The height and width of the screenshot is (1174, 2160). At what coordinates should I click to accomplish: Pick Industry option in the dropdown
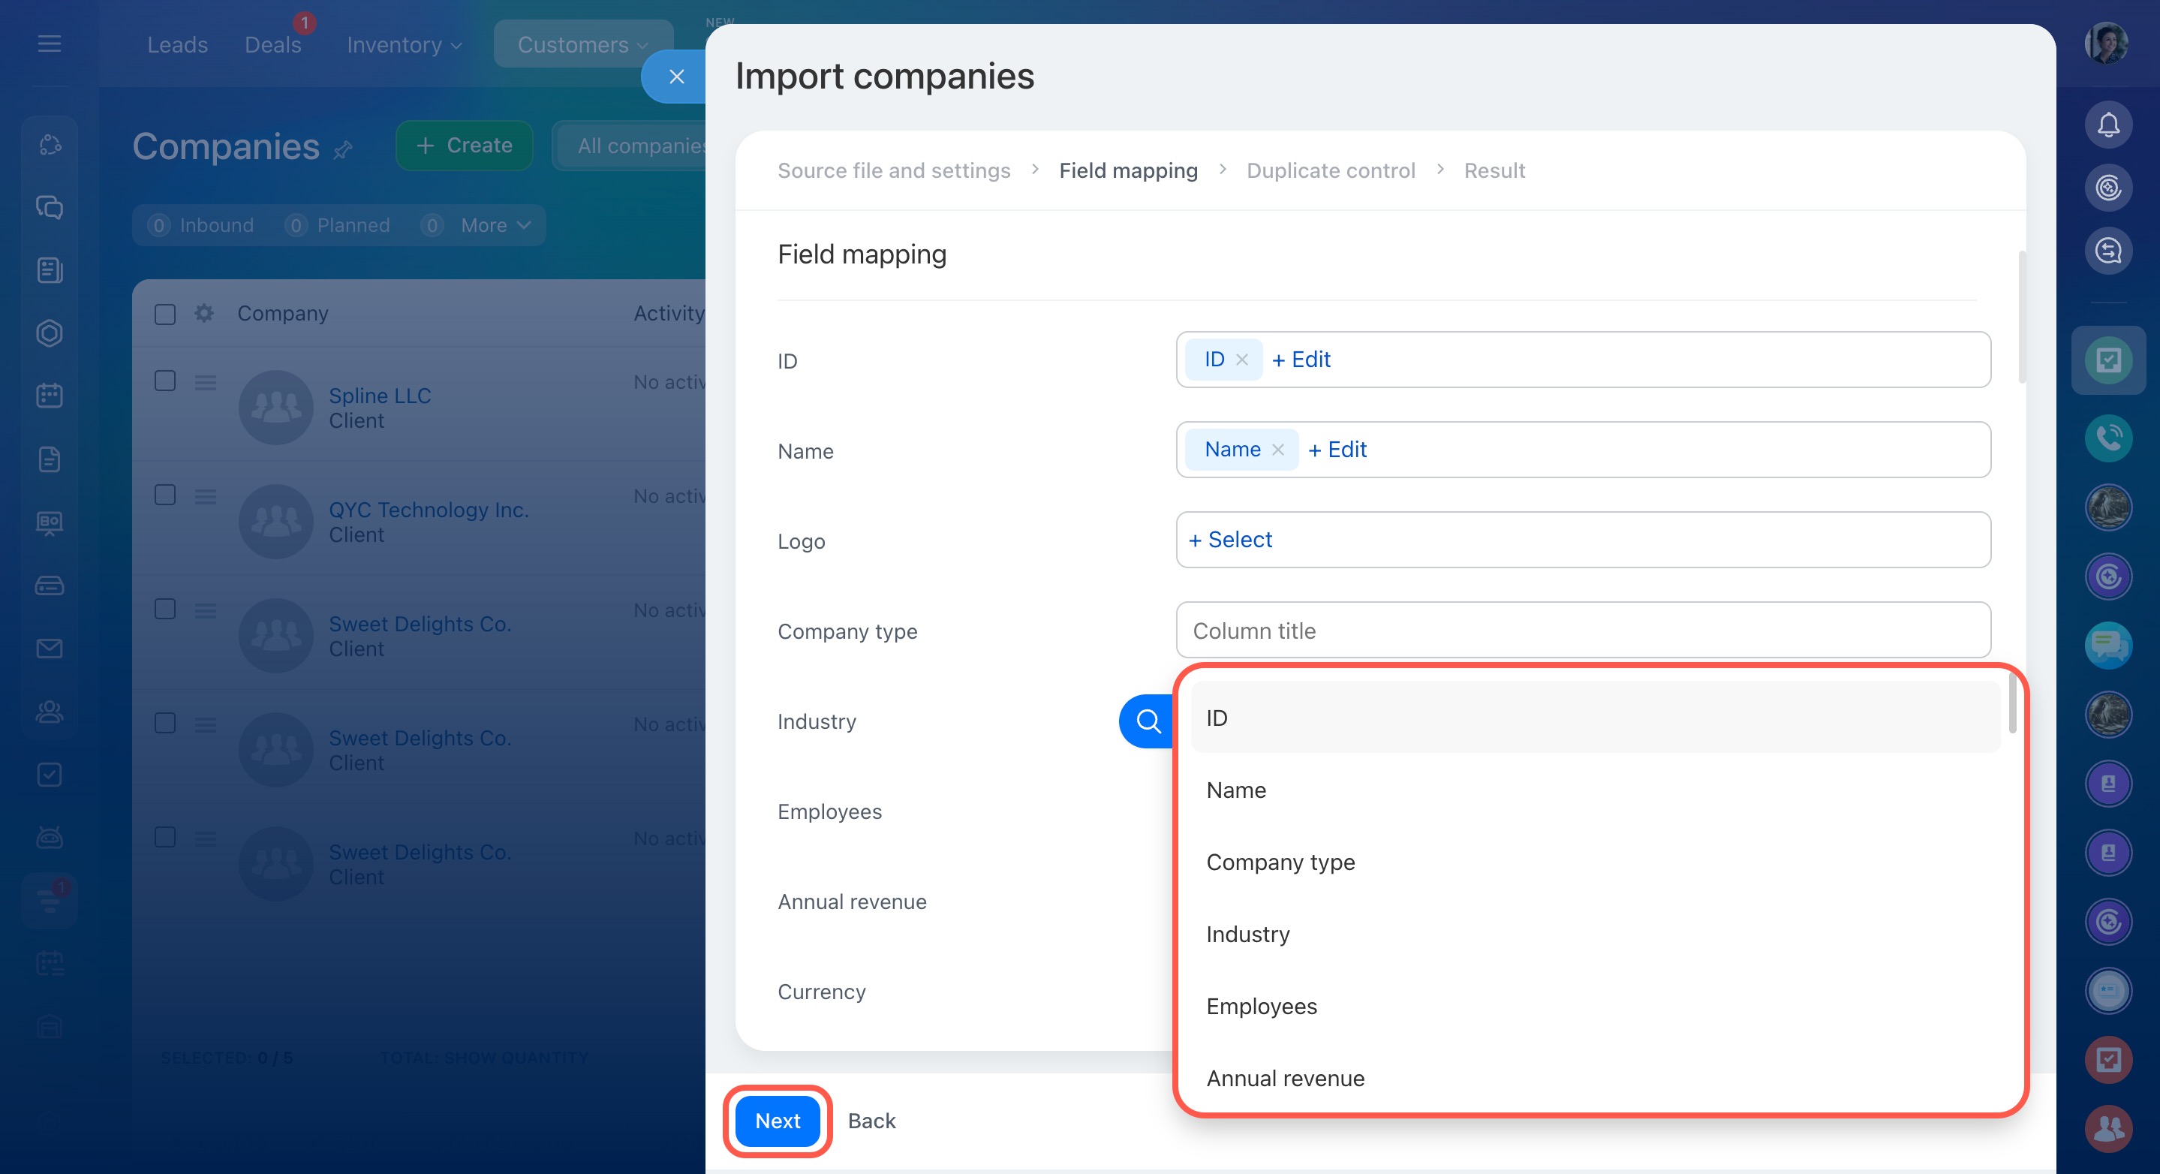1247,934
